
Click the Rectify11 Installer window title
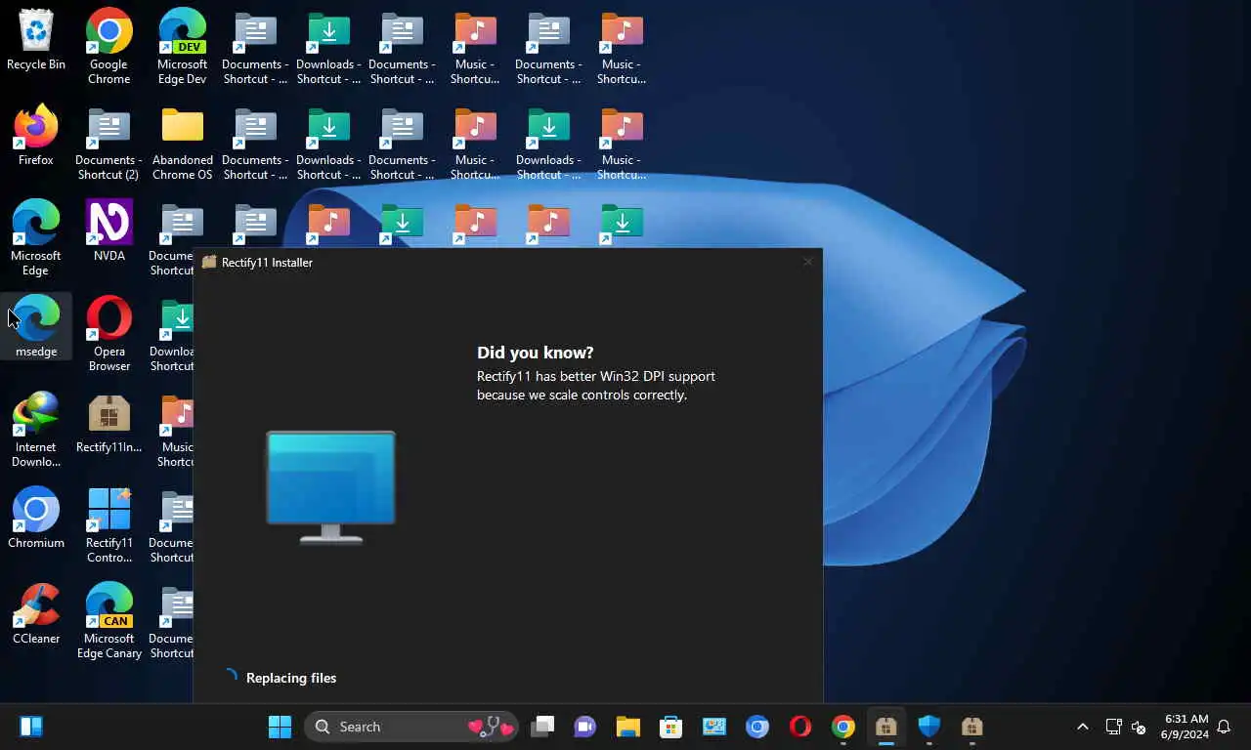pyautogui.click(x=267, y=263)
